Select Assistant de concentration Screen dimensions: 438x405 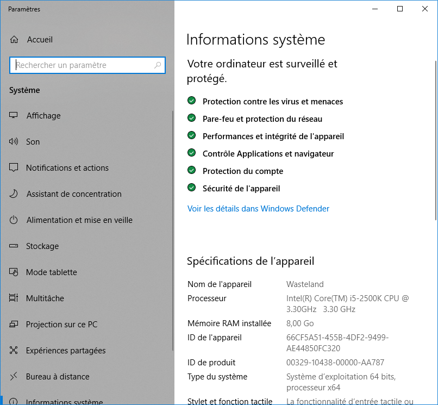(86, 194)
